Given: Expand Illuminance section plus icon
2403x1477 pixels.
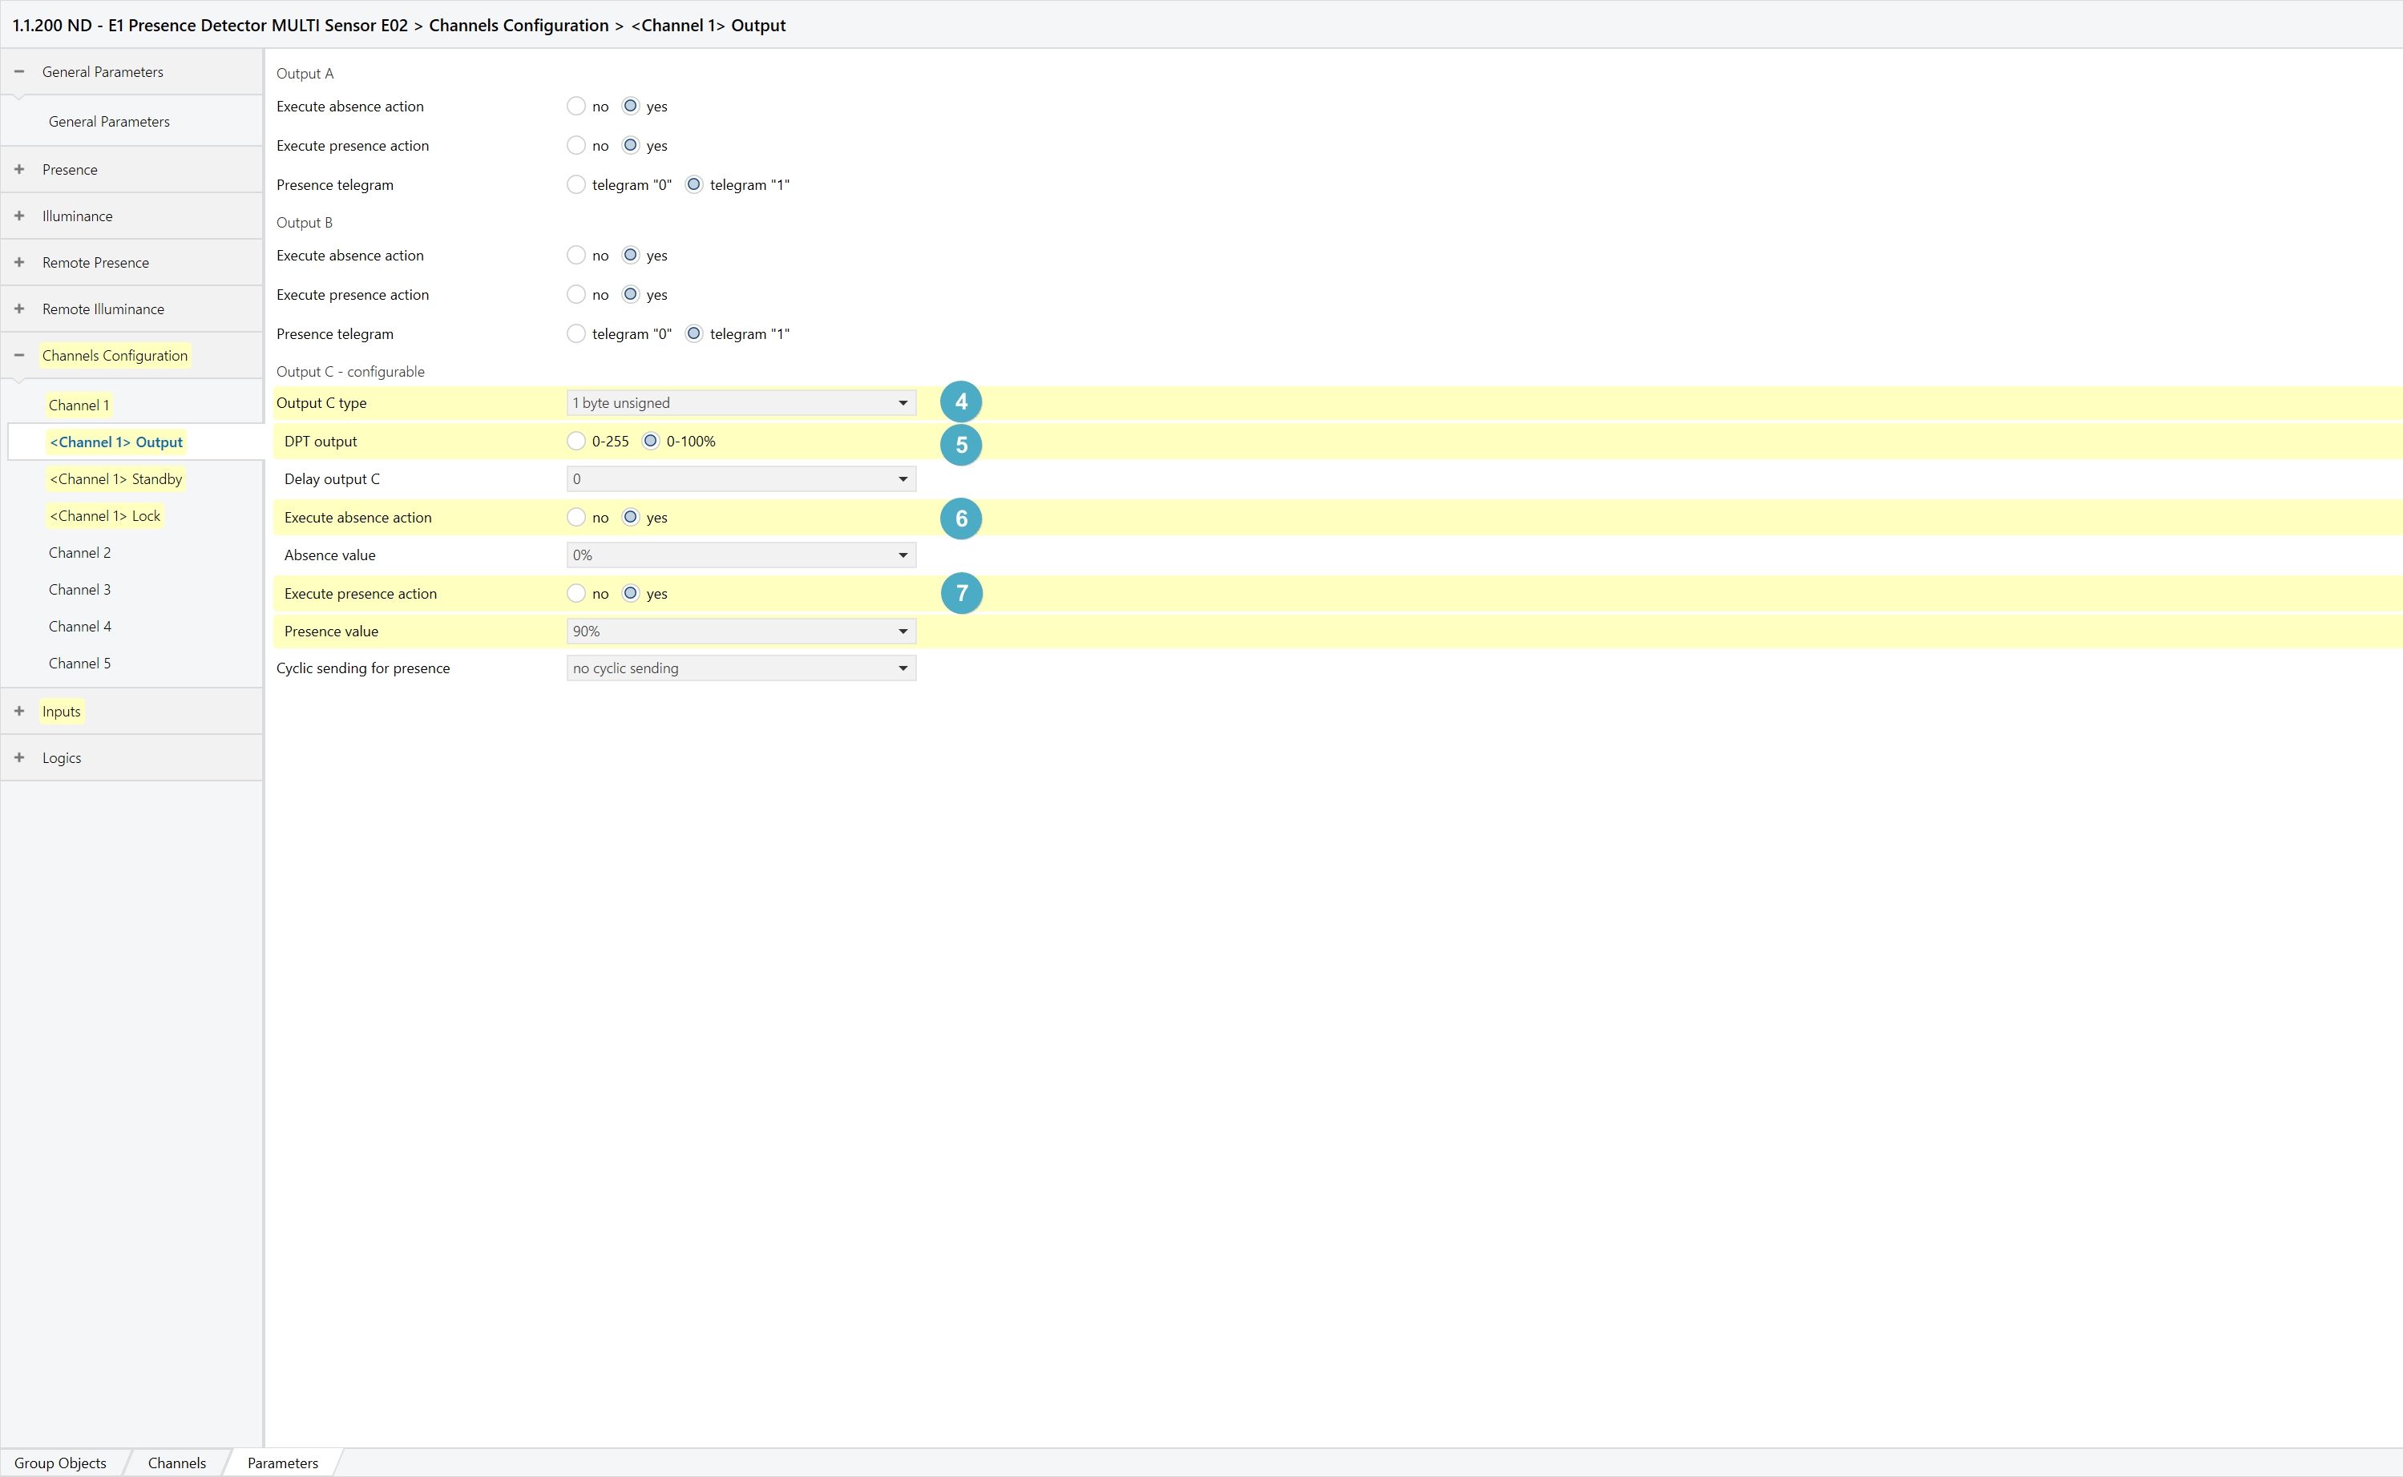Looking at the screenshot, I should [x=19, y=216].
